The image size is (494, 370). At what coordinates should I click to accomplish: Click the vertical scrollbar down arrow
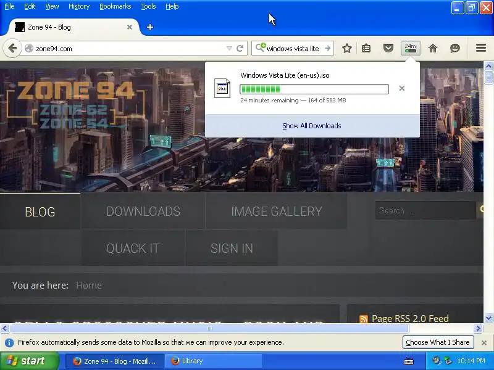click(488, 318)
